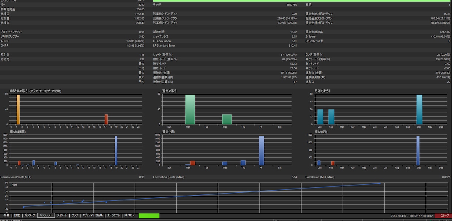Screen dimensions: 452x221
Task: Switch to the フォワード tab
Action: point(62,215)
